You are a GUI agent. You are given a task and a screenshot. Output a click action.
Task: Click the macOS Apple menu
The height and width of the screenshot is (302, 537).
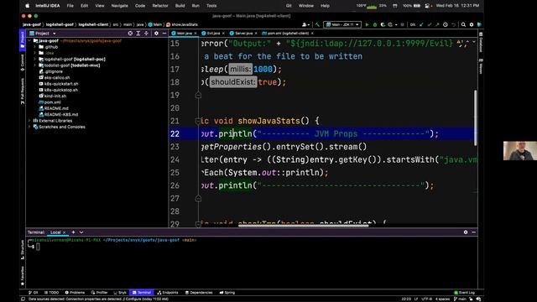[x=28, y=6]
